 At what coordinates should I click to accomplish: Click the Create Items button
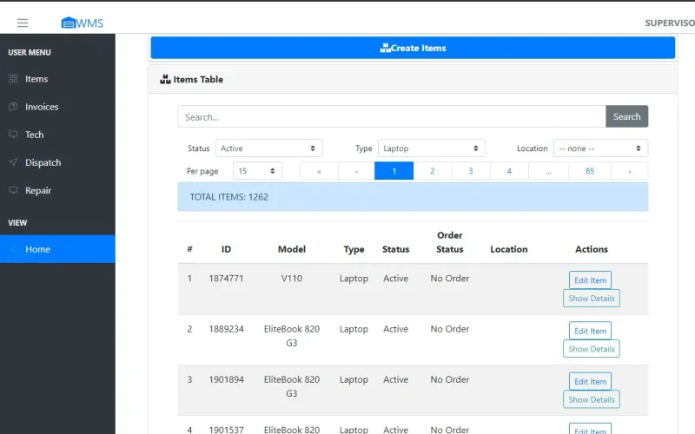tap(413, 48)
